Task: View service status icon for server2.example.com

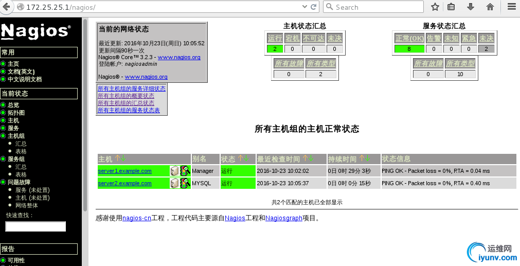Action: (x=185, y=183)
